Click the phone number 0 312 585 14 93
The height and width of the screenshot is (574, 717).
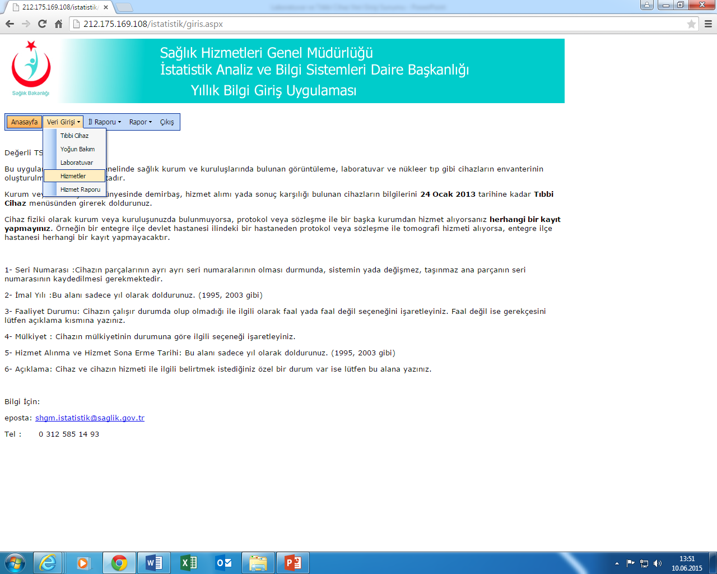(x=69, y=434)
